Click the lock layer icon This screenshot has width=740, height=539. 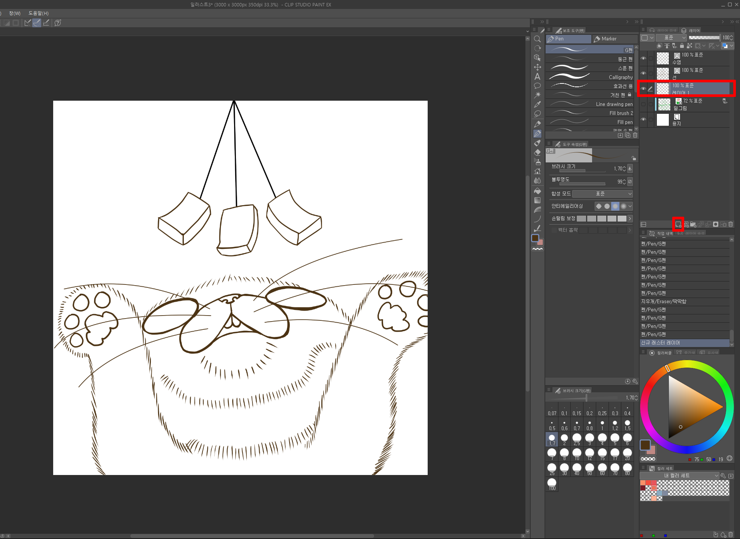(682, 46)
